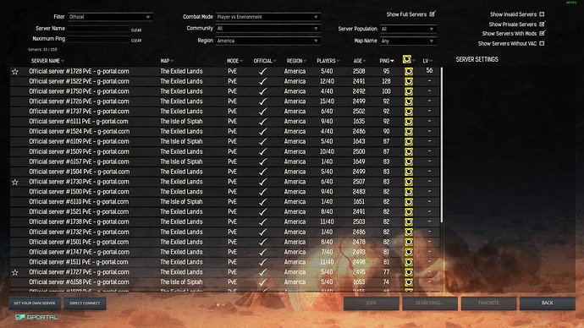Sort list by Region column header
Viewport: 584px width, 328px height.
tap(296, 61)
